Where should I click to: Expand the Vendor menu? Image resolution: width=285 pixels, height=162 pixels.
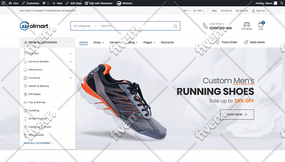[116, 42]
